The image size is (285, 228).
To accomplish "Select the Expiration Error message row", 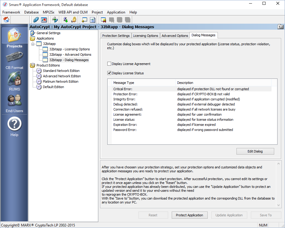I will click(x=125, y=125).
